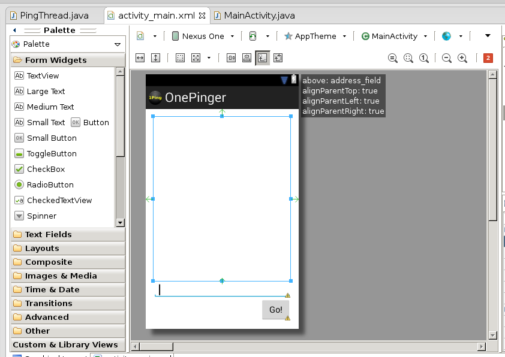
Task: Click the palette scrollbar up arrow
Action: 120,71
